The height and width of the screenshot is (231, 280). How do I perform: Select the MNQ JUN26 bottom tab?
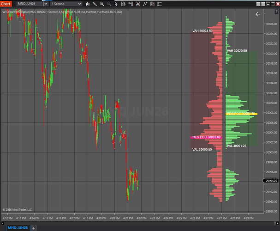[x=18, y=228]
